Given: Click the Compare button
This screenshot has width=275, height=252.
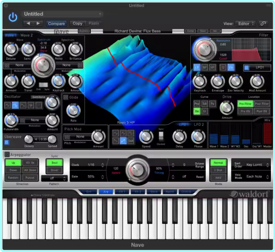Looking at the screenshot, I should pyautogui.click(x=57, y=24).
